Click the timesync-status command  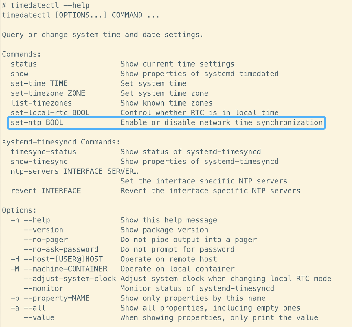43,152
